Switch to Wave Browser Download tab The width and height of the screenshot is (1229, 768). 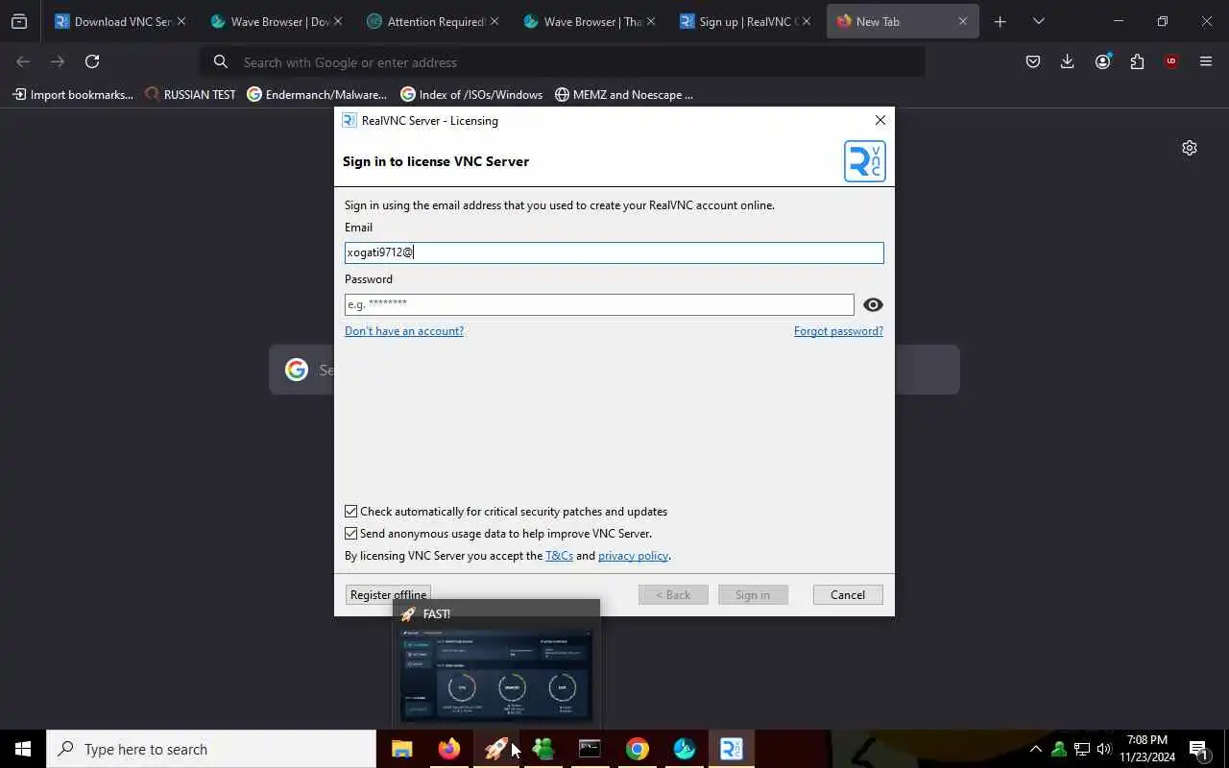(x=277, y=21)
